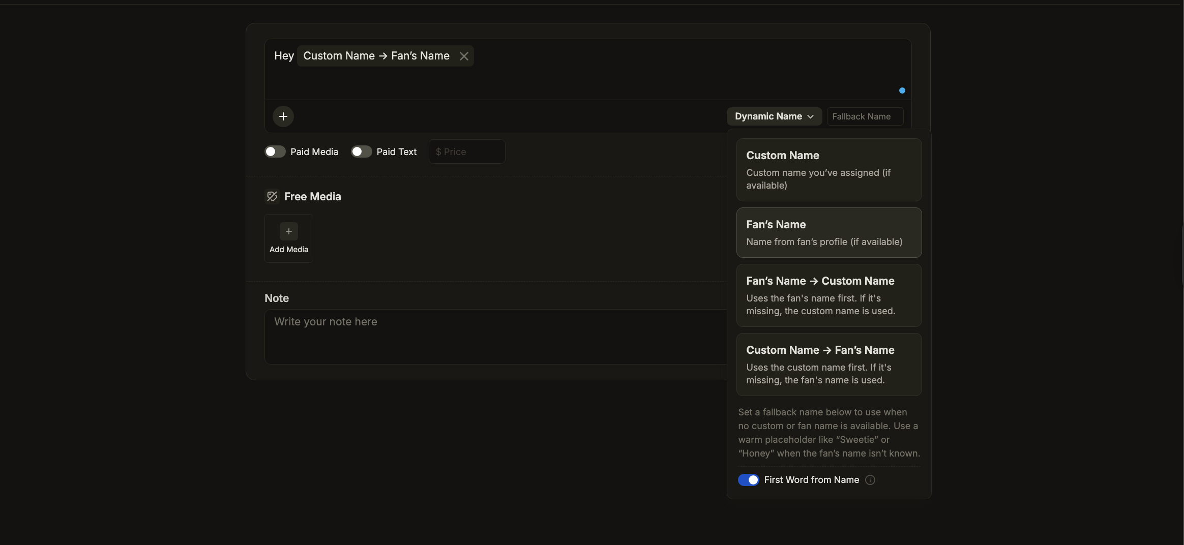The image size is (1184, 545).
Task: Choose the Fan's Name option
Action: click(828, 232)
